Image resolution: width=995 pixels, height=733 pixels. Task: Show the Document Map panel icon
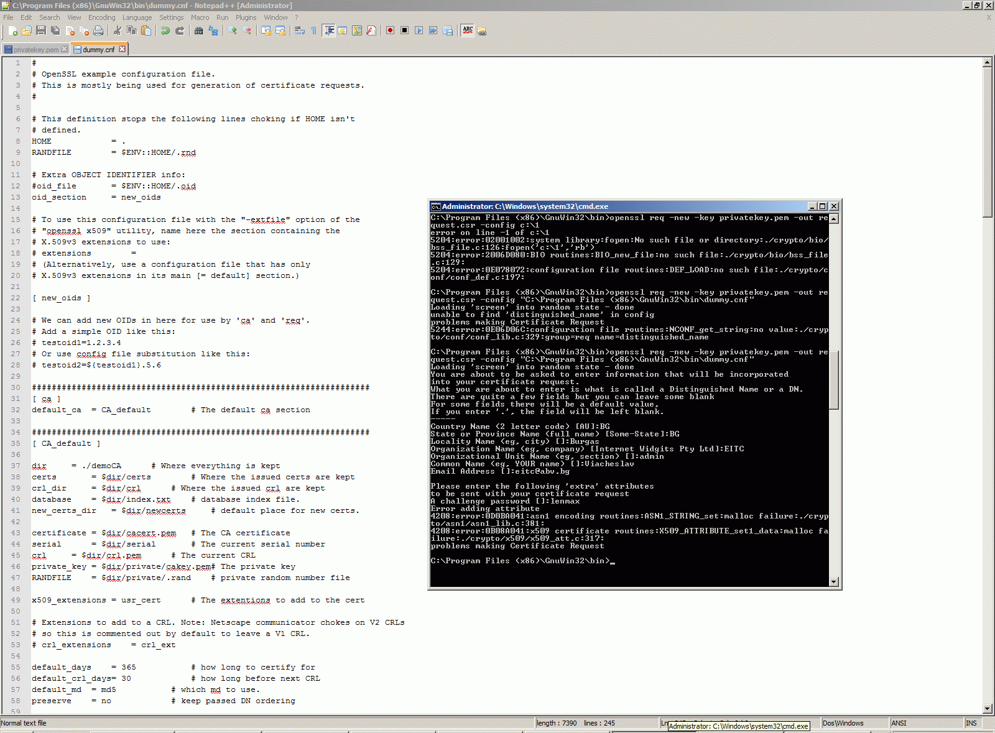[357, 30]
